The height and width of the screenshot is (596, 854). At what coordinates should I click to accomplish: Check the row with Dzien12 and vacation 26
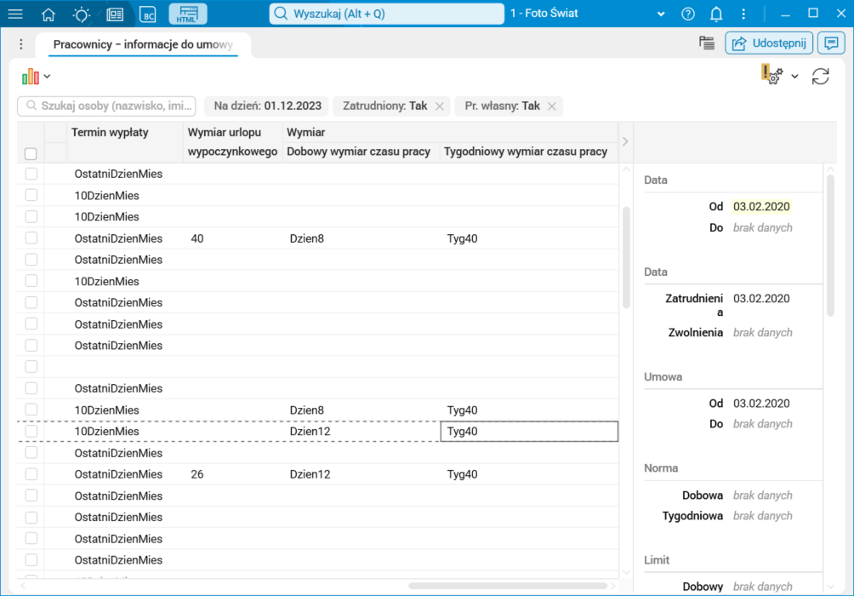pyautogui.click(x=31, y=474)
